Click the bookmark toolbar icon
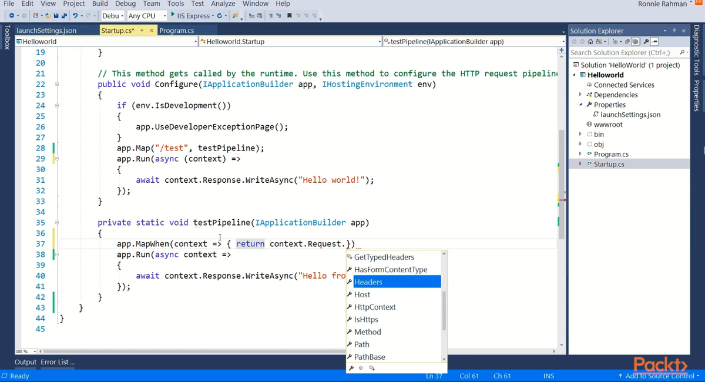The height and width of the screenshot is (382, 705). pos(289,15)
